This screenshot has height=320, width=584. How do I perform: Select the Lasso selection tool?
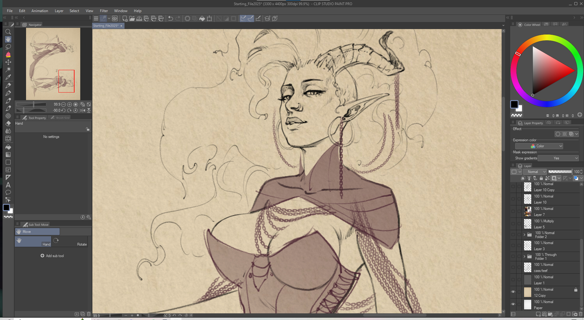coord(8,47)
